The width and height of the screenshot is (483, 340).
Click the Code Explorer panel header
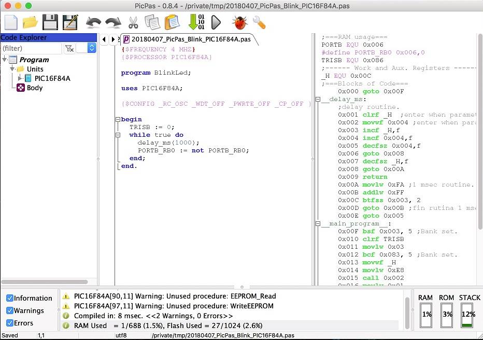[x=48, y=37]
